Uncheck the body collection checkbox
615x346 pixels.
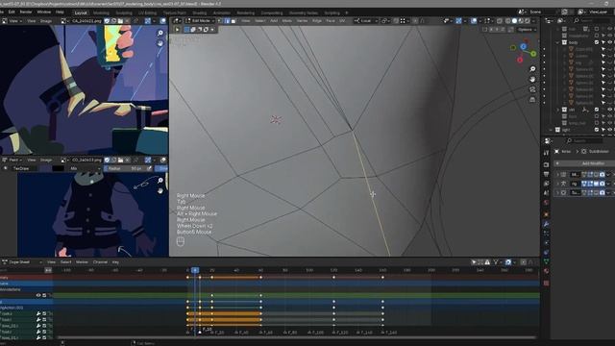coord(597,42)
